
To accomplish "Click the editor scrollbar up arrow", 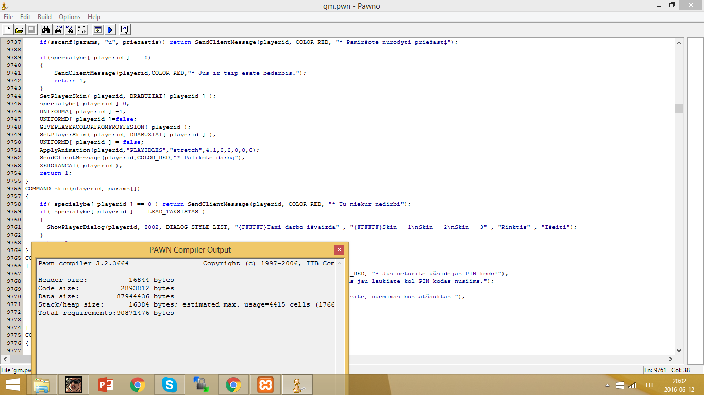I will pos(679,42).
